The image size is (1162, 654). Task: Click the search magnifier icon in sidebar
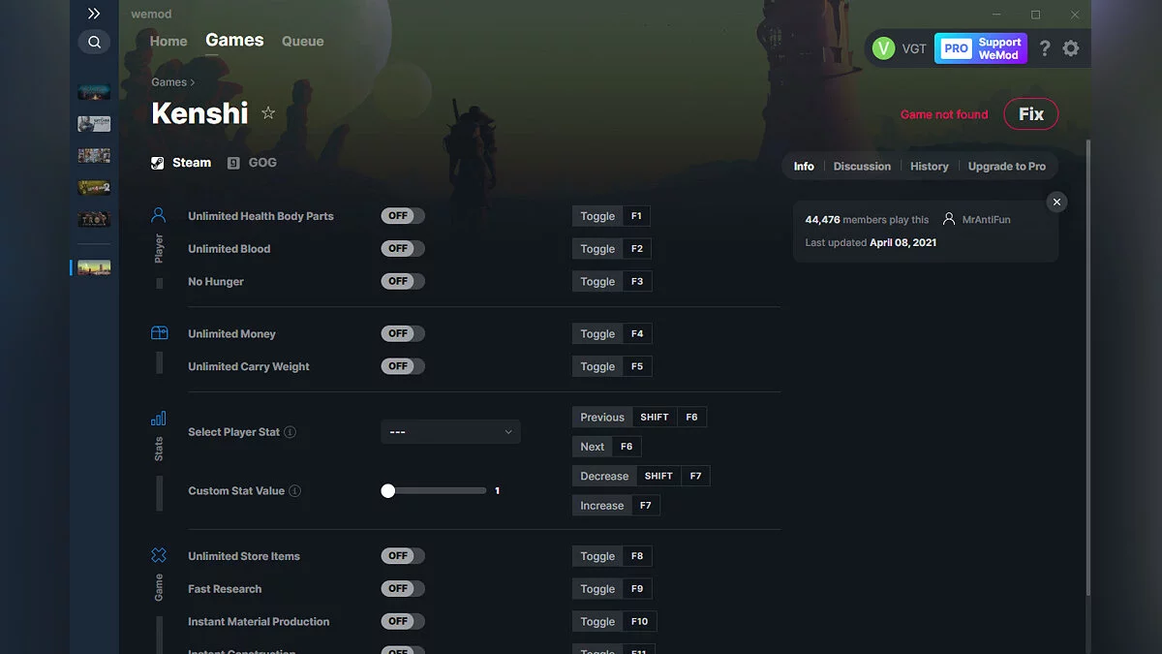[x=94, y=42]
